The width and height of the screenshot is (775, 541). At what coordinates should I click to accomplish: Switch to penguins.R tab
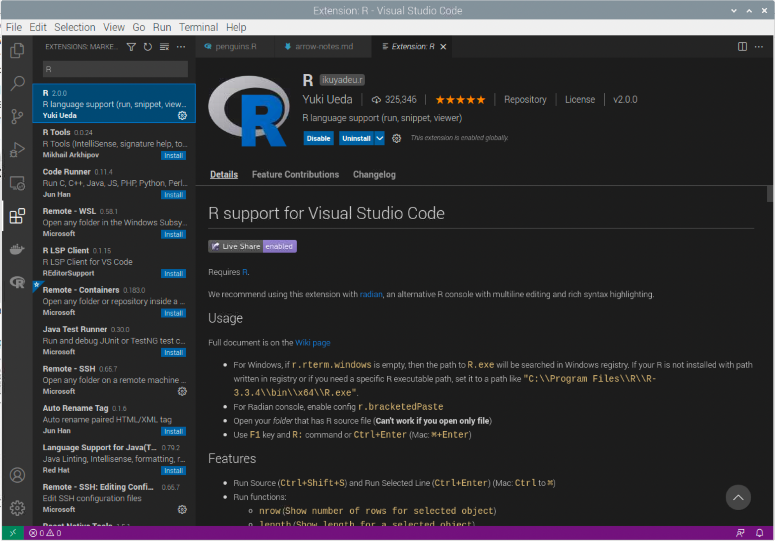235,47
